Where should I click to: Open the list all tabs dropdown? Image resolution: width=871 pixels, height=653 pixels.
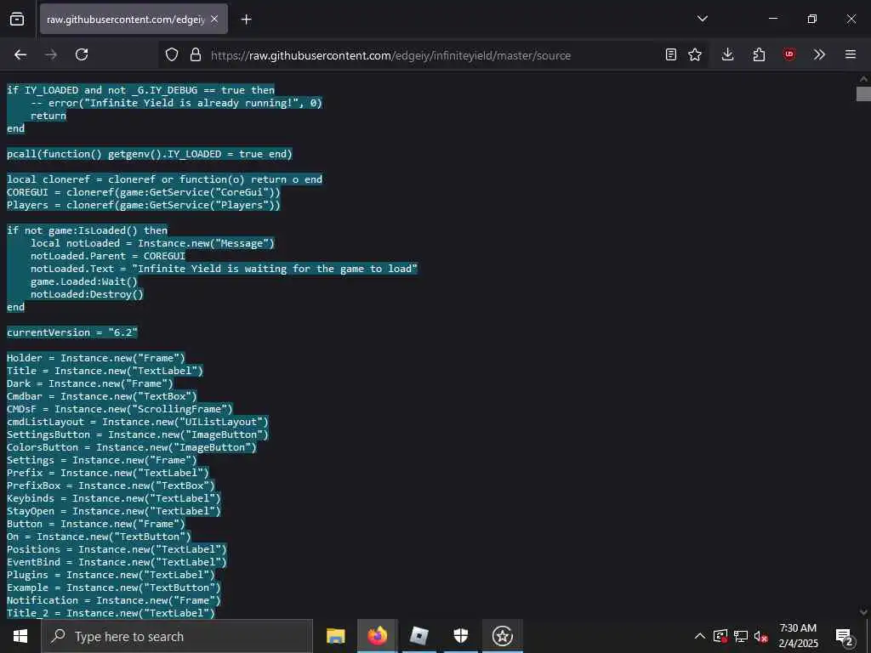(x=703, y=19)
